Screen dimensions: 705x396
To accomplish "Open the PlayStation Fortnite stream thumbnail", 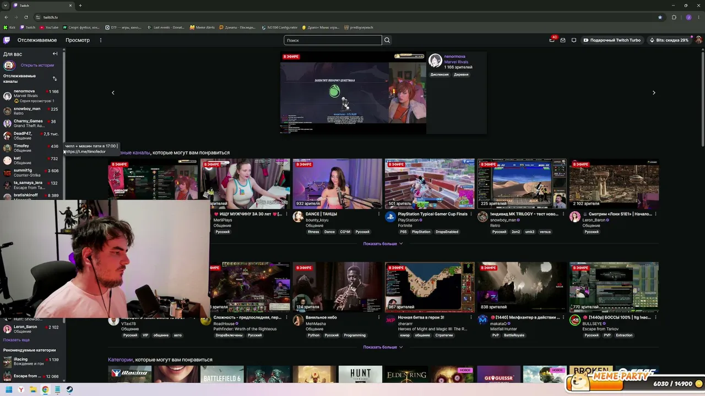I will pyautogui.click(x=430, y=184).
